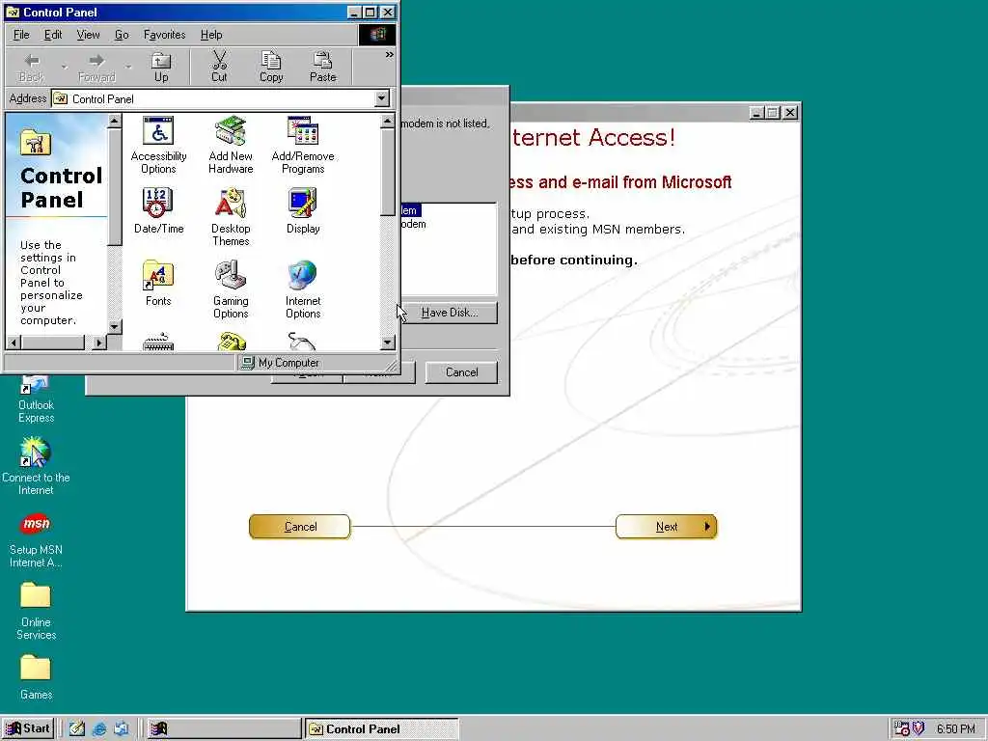Viewport: 988px width, 741px height.
Task: Open the Display settings icon
Action: pyautogui.click(x=303, y=211)
